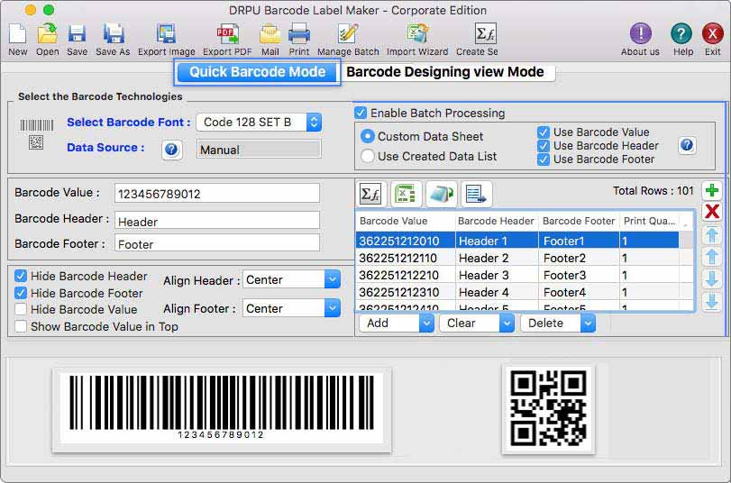Add a row with green plus icon
This screenshot has height=483, width=731.
[711, 191]
